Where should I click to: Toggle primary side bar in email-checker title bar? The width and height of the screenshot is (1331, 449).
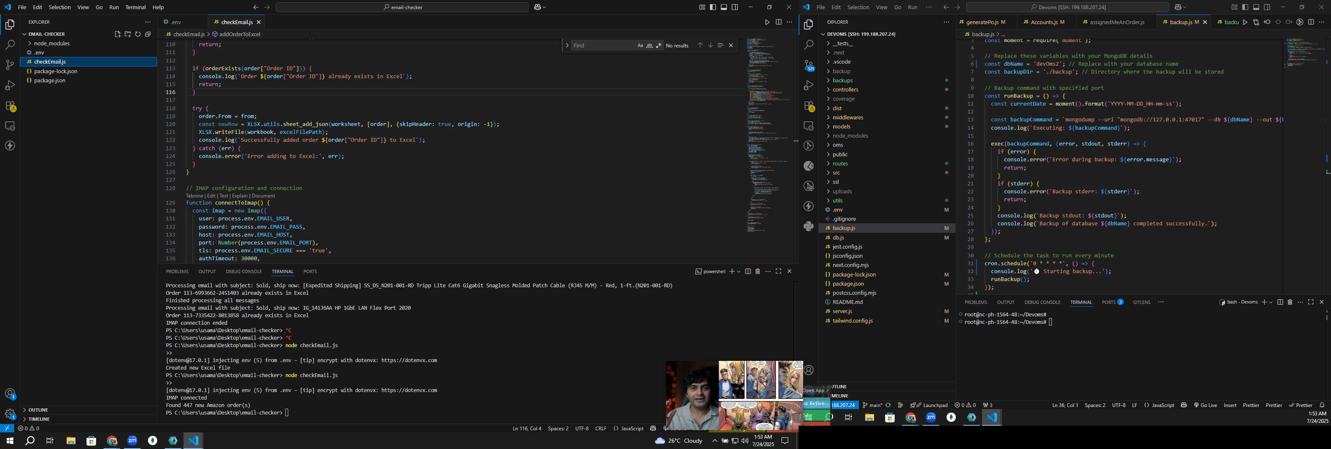[713, 7]
